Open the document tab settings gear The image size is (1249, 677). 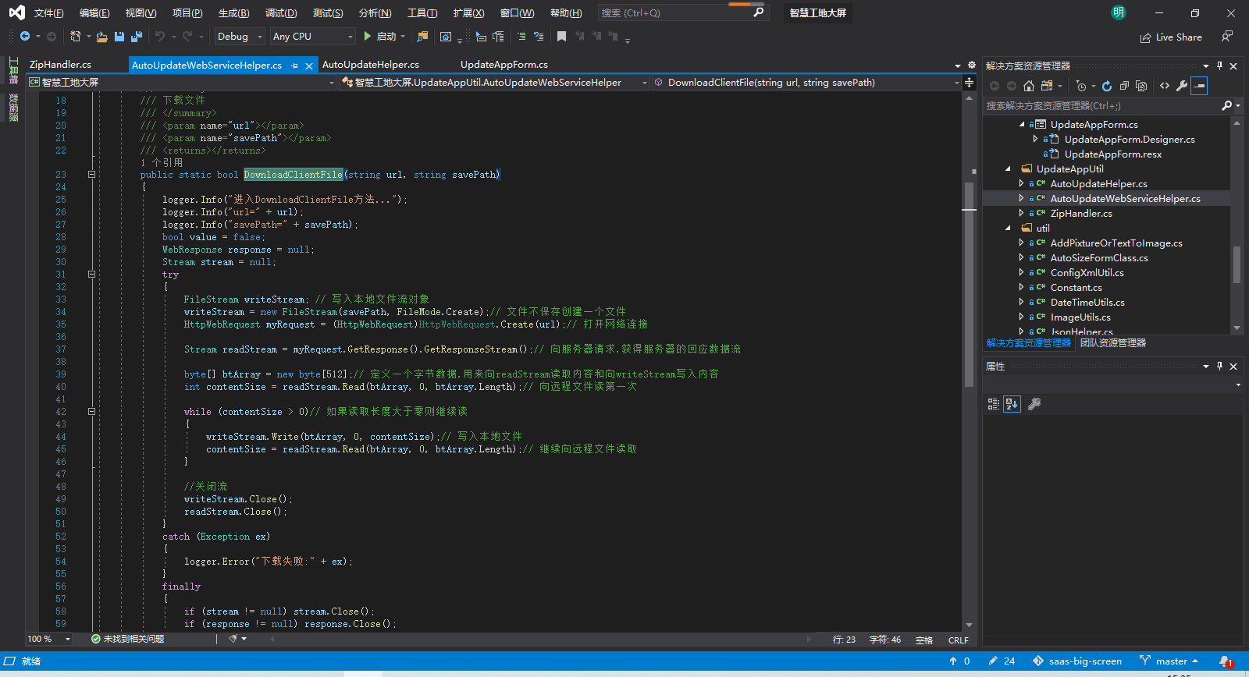tap(972, 66)
